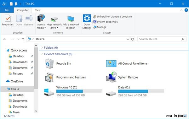
Task: Click the Data (D:) usage bar
Action: click(141, 91)
